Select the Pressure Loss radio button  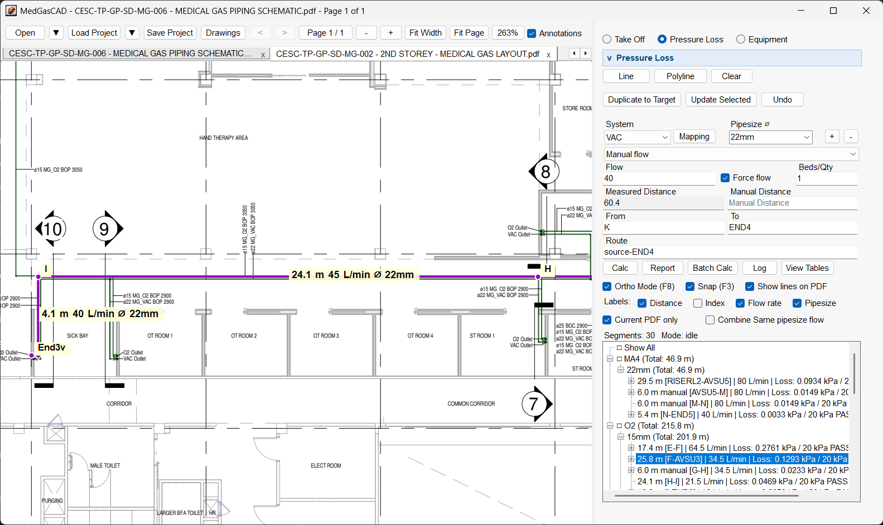(x=662, y=39)
